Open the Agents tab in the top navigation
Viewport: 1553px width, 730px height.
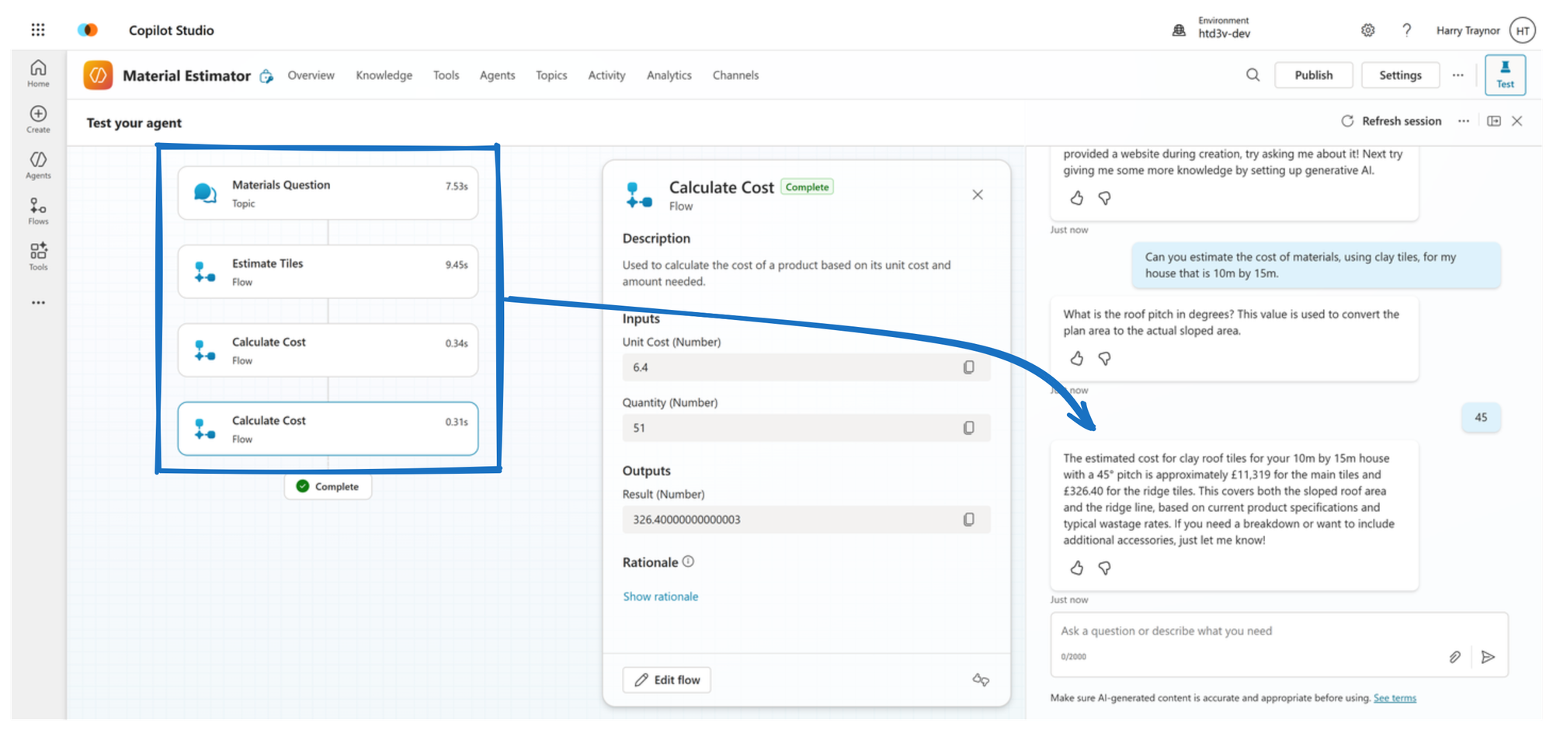(x=497, y=75)
